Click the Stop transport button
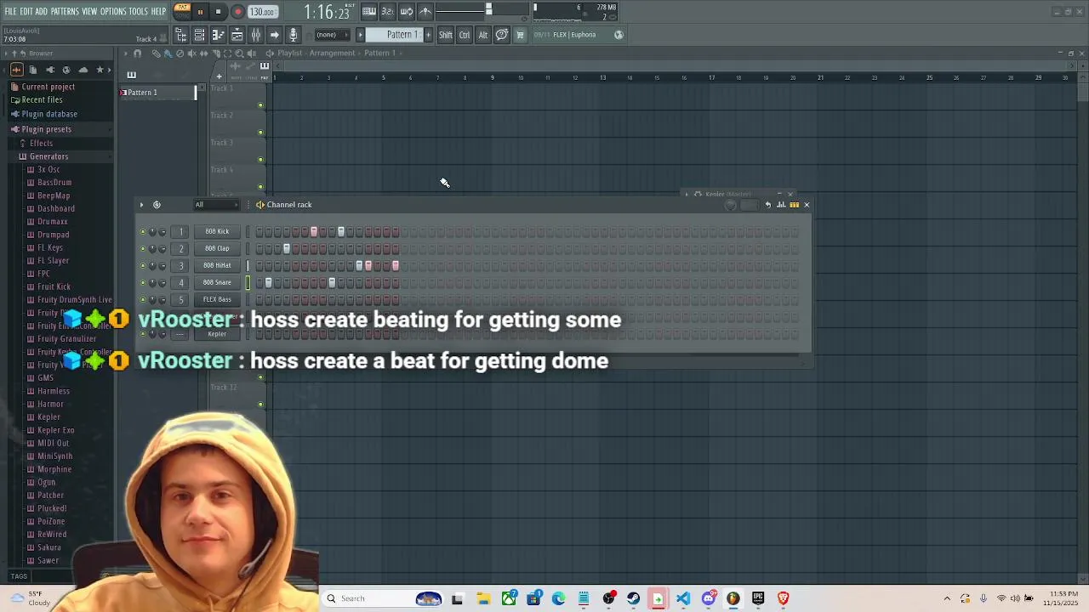The image size is (1089, 612). point(218,12)
